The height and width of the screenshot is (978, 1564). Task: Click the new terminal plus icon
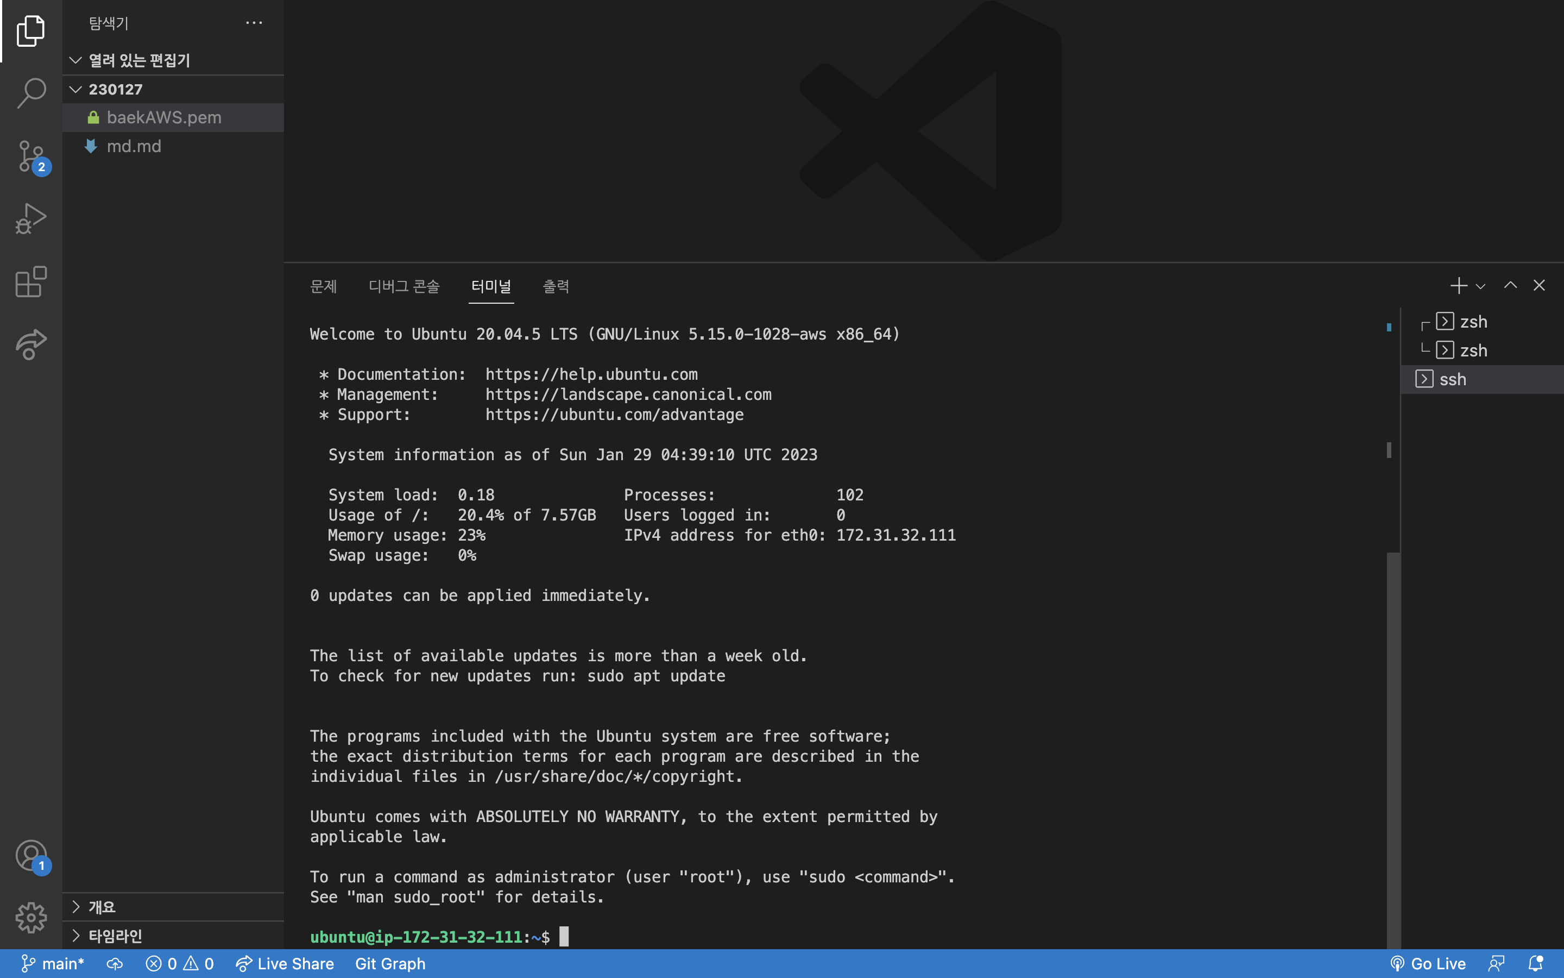[1458, 285]
